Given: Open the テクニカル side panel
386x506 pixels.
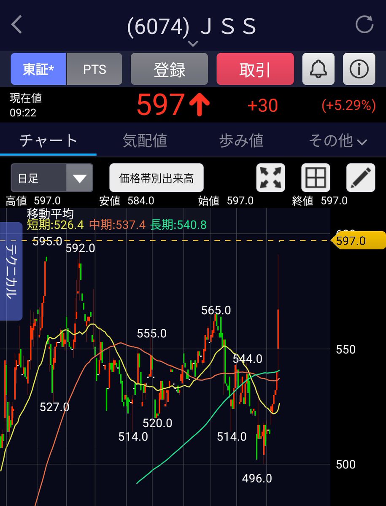Looking at the screenshot, I should pyautogui.click(x=11, y=271).
